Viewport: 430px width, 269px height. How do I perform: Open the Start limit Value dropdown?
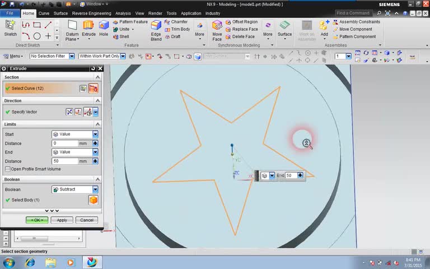coord(95,134)
